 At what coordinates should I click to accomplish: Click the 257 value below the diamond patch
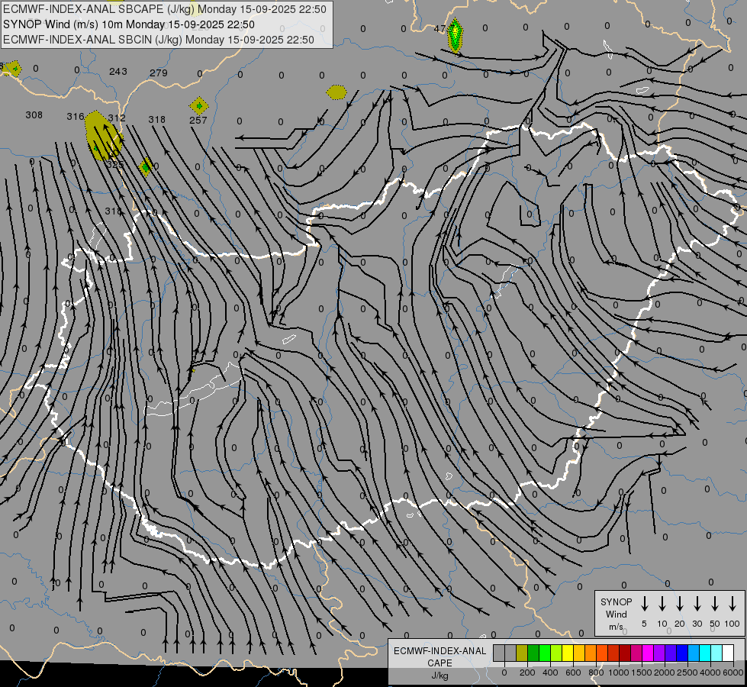pos(198,120)
